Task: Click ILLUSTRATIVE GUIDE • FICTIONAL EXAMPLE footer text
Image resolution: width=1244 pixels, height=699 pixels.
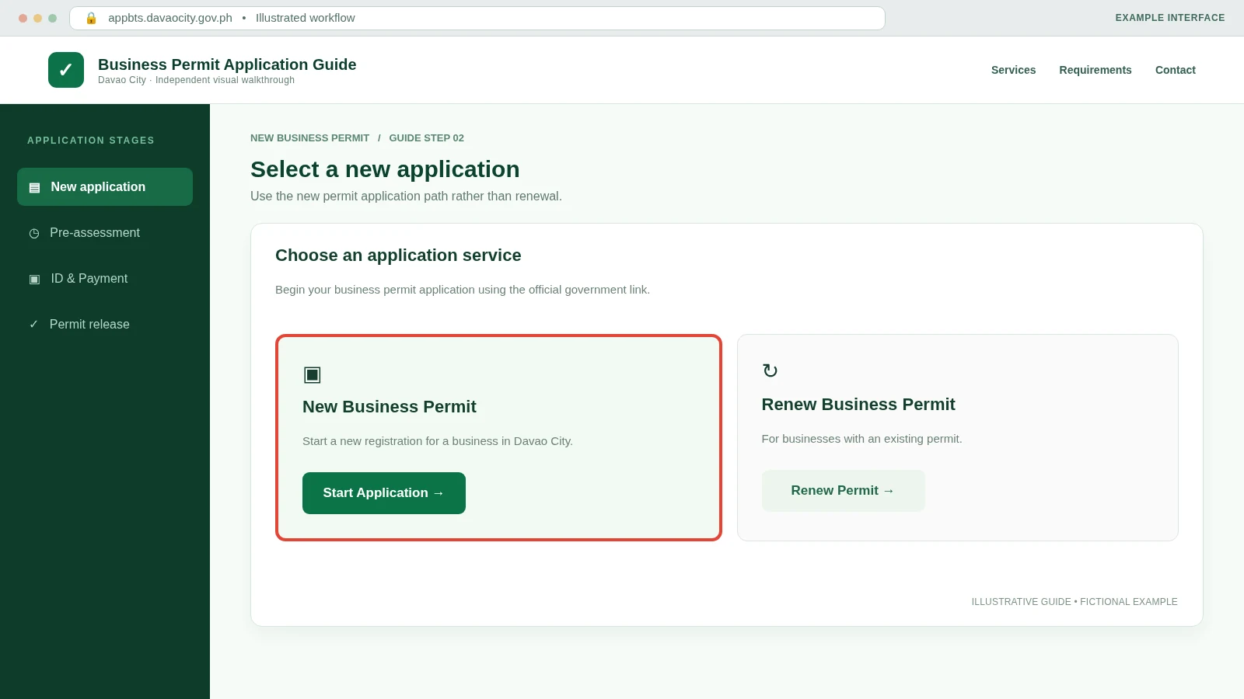Action: [x=1075, y=602]
